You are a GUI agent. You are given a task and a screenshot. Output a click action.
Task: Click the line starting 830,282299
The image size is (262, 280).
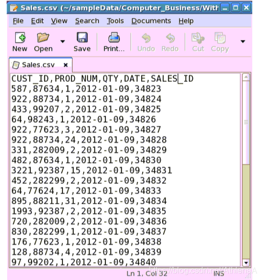pos(89,231)
